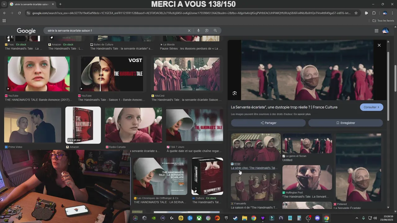Click the tray microphone icon
This screenshot has height=223, width=397.
point(364,218)
